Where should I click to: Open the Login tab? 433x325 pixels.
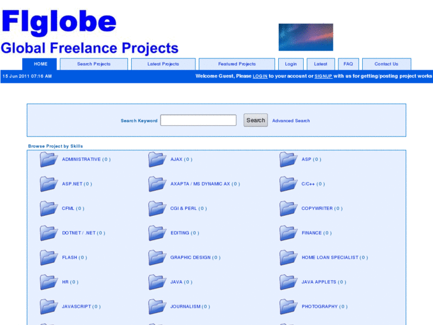(x=291, y=64)
